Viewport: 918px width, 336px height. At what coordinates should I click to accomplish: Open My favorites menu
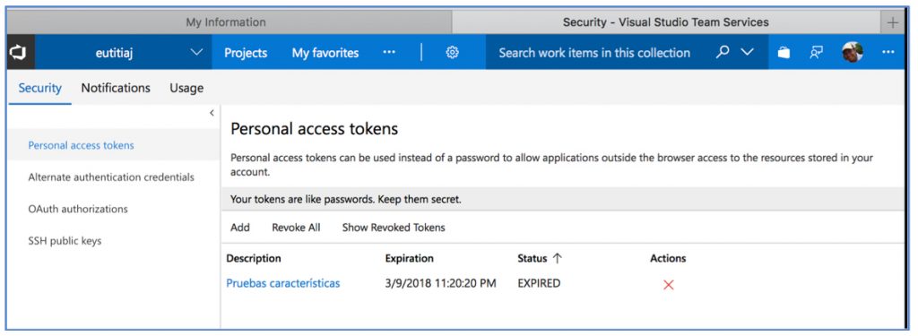[325, 53]
